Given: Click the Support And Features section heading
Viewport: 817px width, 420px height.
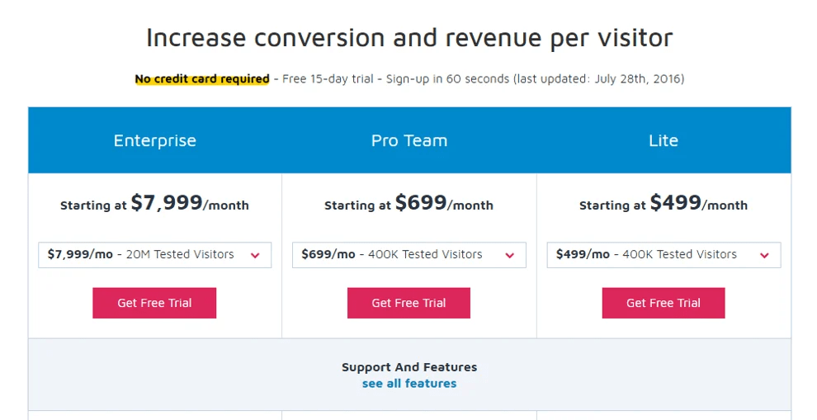Looking at the screenshot, I should coord(409,367).
